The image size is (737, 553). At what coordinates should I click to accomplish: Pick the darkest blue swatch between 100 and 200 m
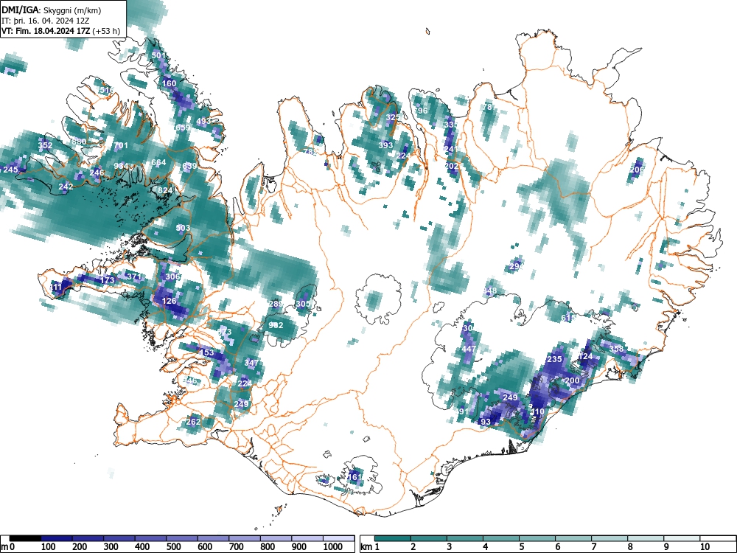click(x=57, y=538)
